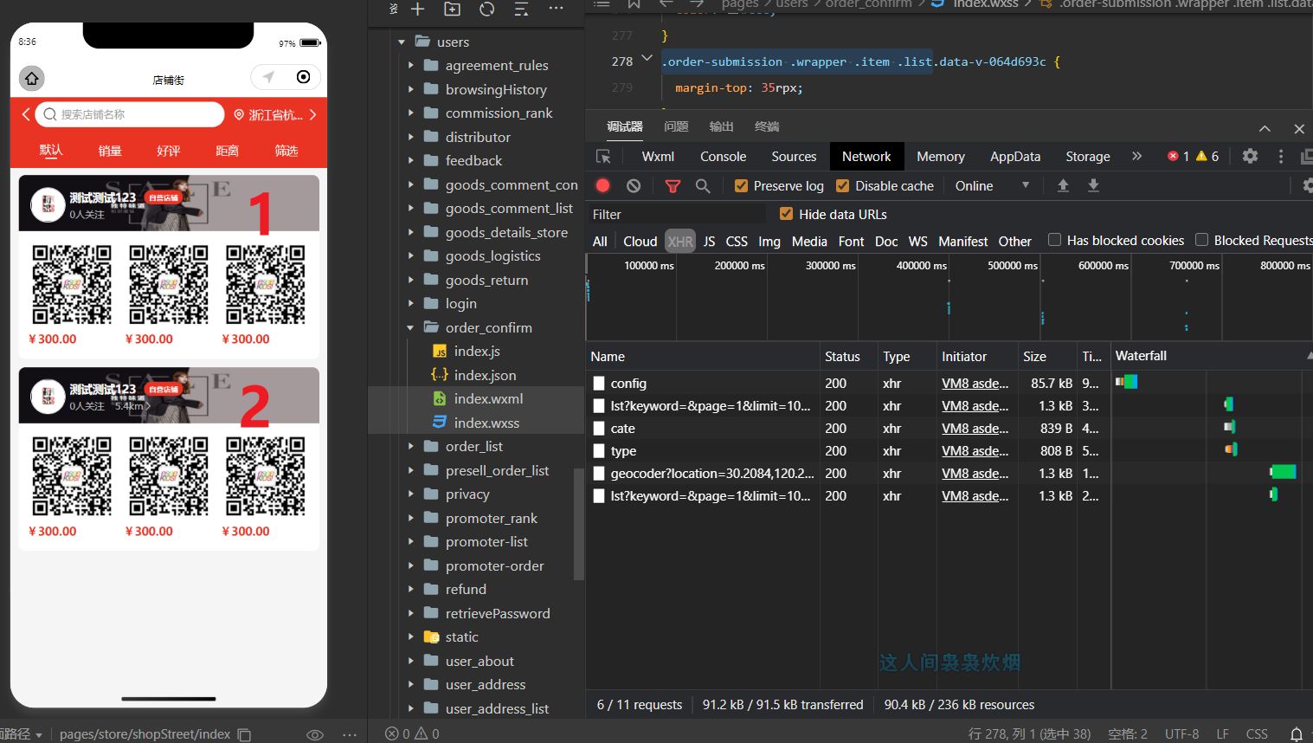This screenshot has height=743, width=1313.
Task: Click the yellow warning count badge
Action: click(x=1207, y=156)
